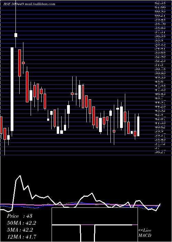Image resolution: width=172 pixels, height=242 pixels.
Task: Open the <<Live MACD label
Action: (x=145, y=233)
